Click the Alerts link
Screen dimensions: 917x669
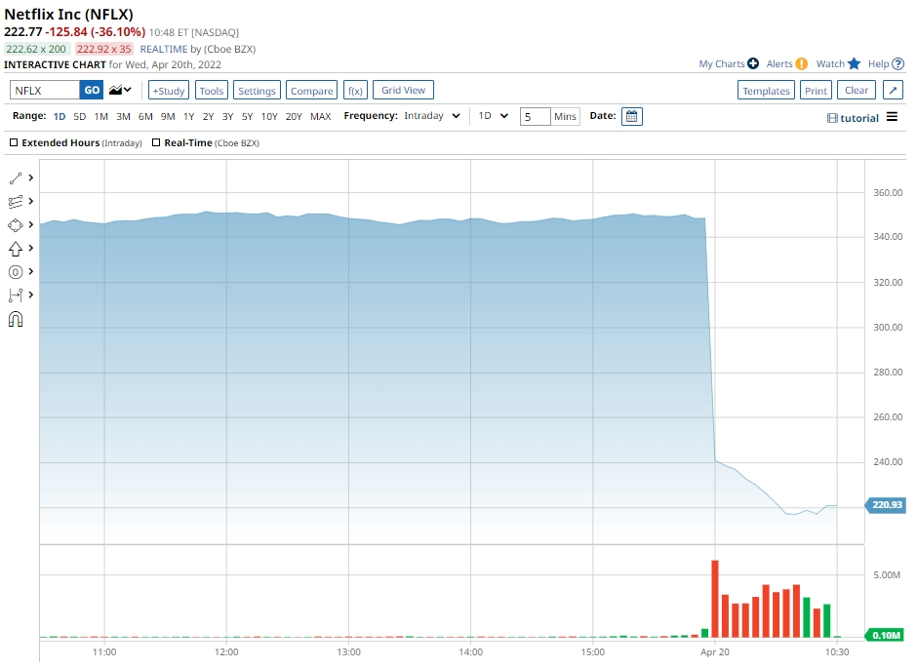coord(779,63)
